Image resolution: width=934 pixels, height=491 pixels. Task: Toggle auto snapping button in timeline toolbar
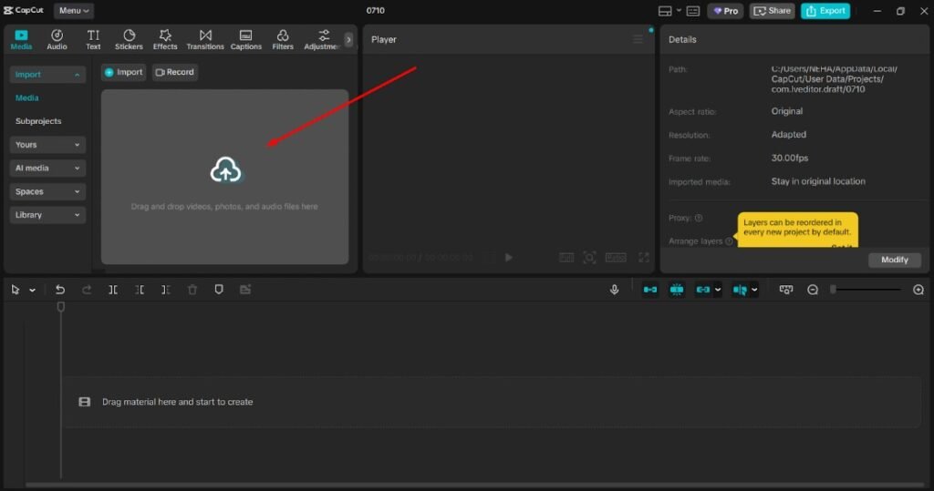[x=677, y=290]
